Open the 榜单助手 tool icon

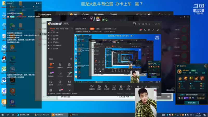point(69,74)
